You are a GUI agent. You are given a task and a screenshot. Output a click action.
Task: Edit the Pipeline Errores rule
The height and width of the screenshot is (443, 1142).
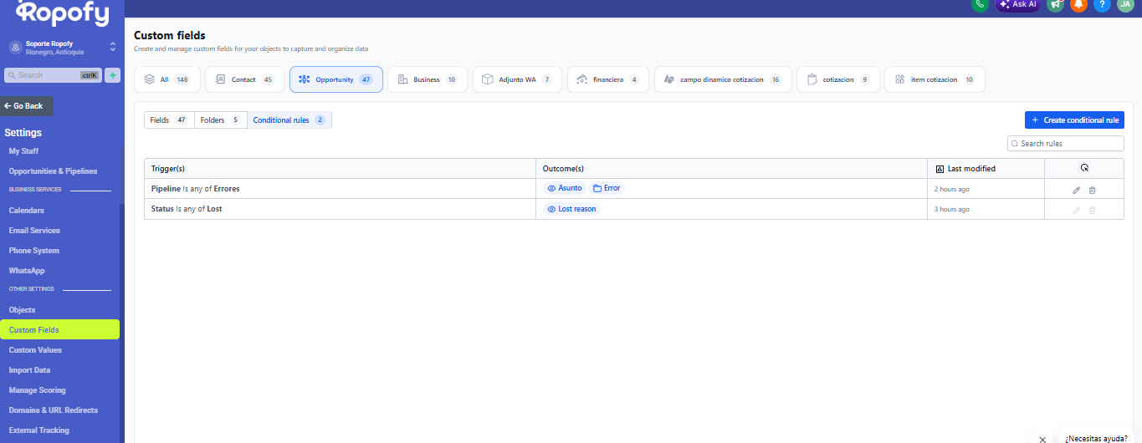coord(1077,190)
